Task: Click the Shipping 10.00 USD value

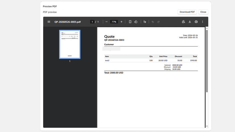Action: tap(176, 69)
